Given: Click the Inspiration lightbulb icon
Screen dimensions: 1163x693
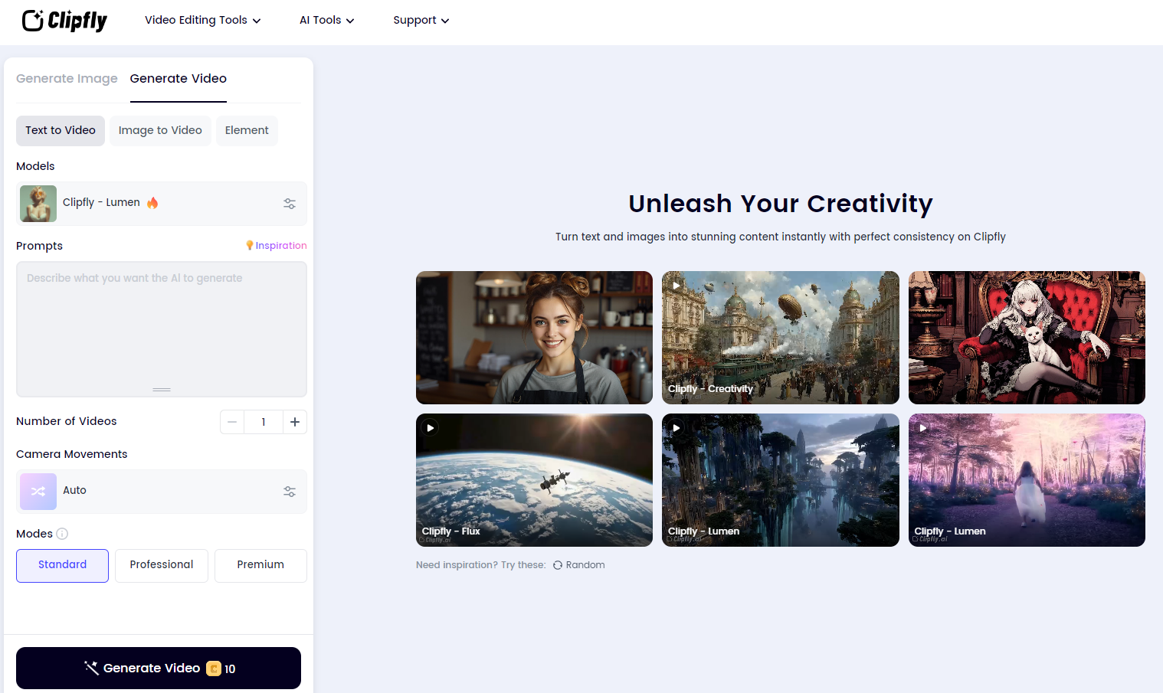Looking at the screenshot, I should tap(250, 245).
